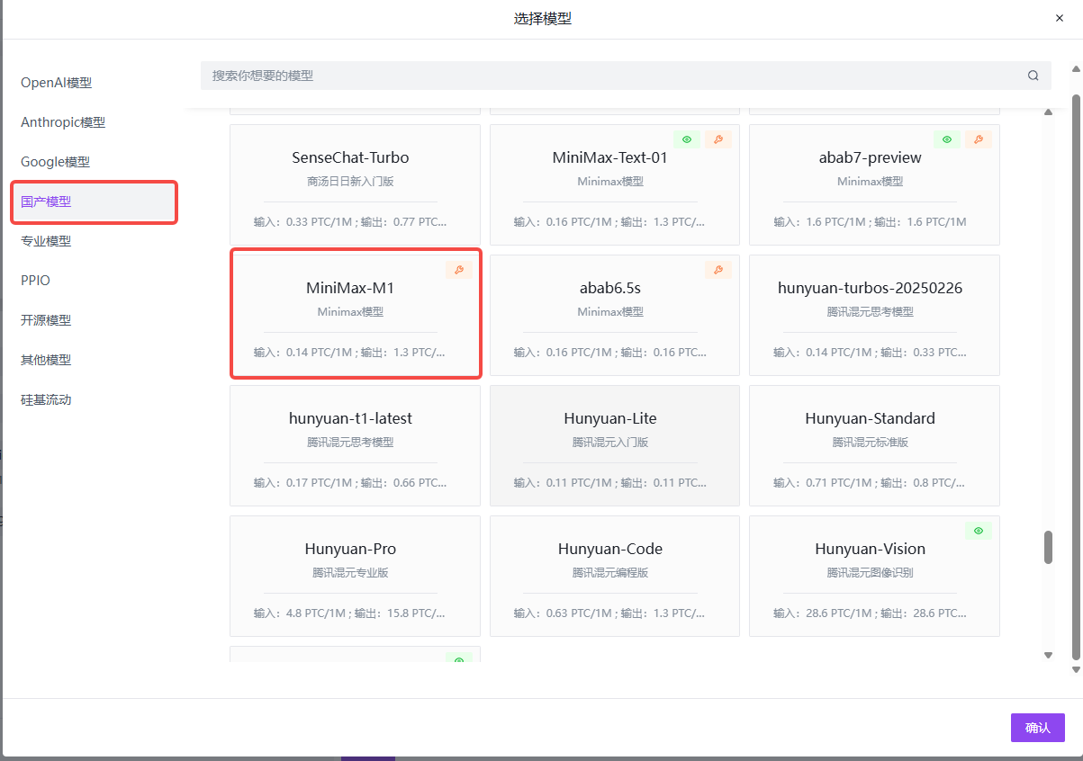Click the eye icon on MiniMax-Text-01 card
This screenshot has width=1083, height=761.
(687, 139)
